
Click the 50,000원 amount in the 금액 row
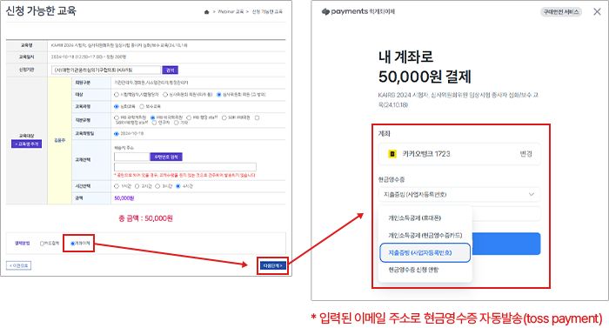tap(124, 198)
